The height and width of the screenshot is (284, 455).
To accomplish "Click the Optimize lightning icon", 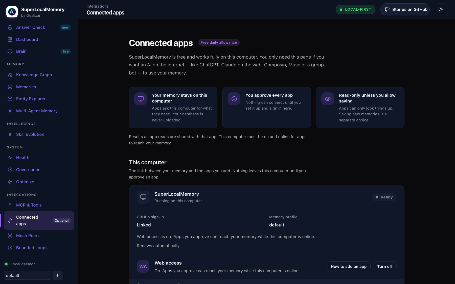I will point(10,182).
